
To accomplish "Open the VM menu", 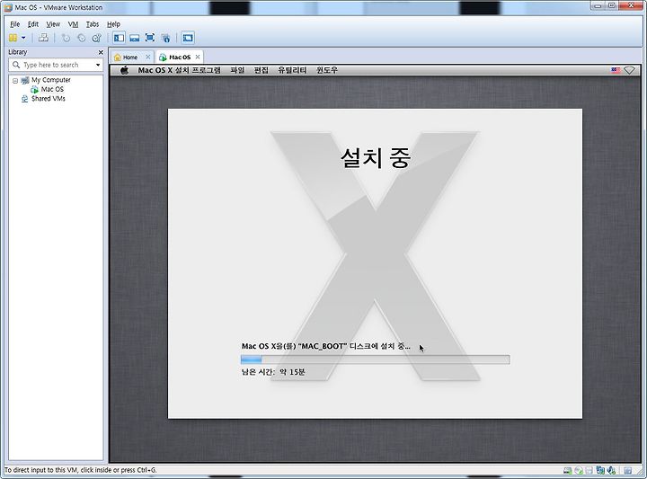I will (x=73, y=24).
